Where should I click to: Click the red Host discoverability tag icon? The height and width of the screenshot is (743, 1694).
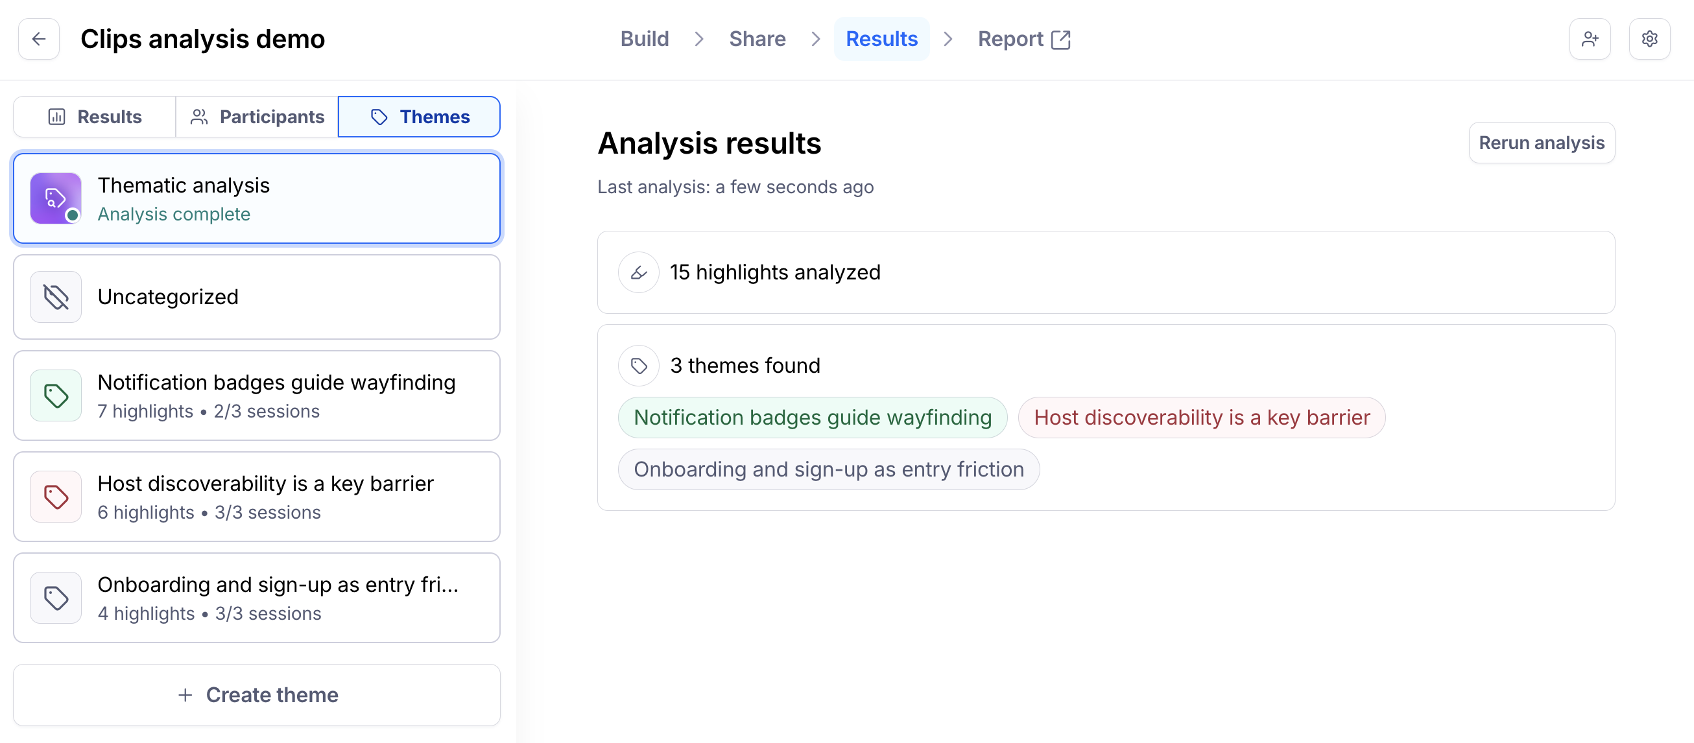click(x=56, y=497)
